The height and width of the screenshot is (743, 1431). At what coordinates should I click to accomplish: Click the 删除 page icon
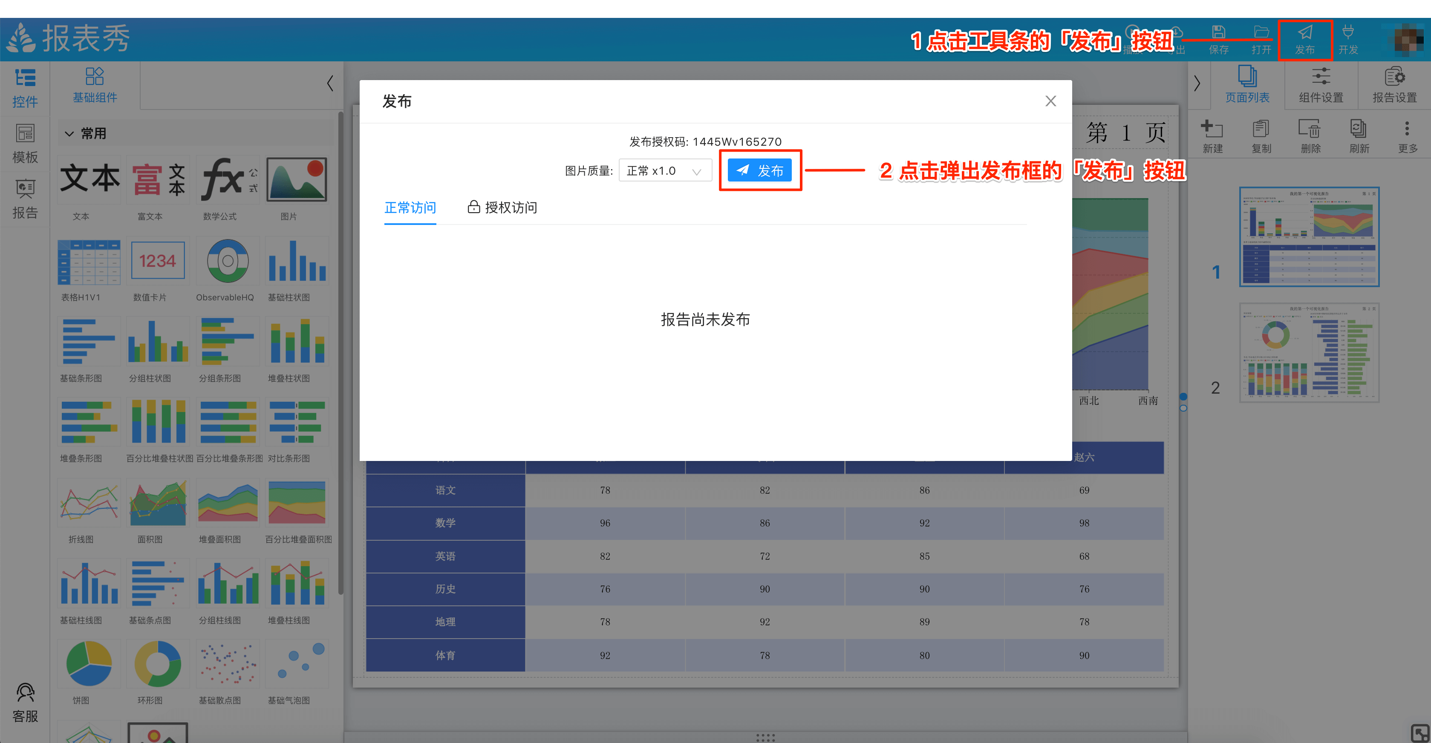[x=1310, y=136]
